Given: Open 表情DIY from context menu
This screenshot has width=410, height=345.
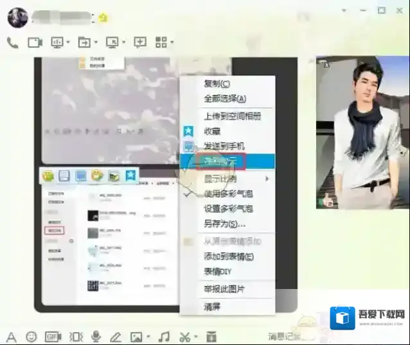Looking at the screenshot, I should 218,272.
